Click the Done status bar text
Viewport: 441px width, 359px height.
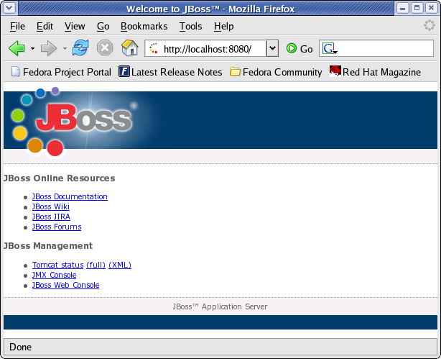point(20,347)
